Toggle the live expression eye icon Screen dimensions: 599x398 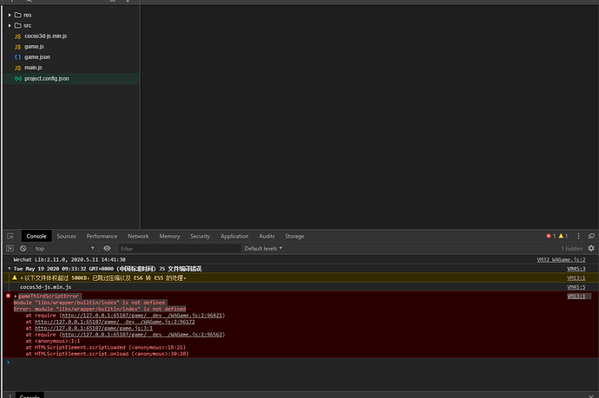point(107,248)
